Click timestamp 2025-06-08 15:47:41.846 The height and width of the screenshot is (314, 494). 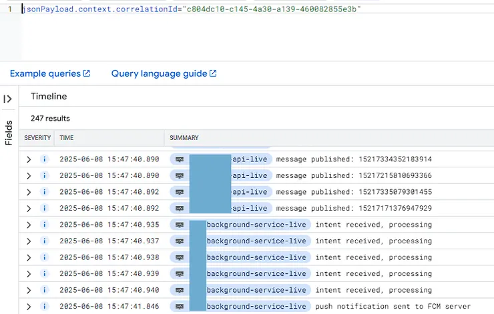coord(109,307)
